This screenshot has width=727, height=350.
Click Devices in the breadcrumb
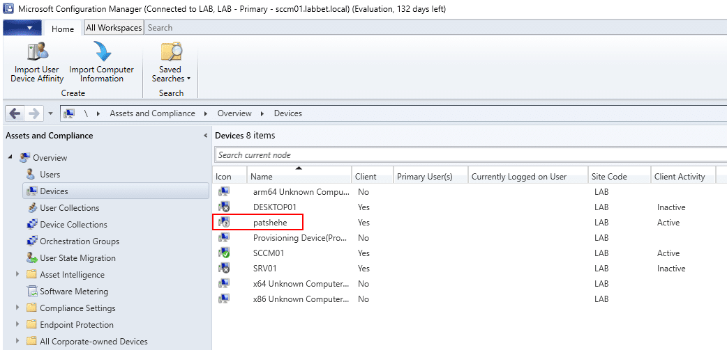[x=288, y=113]
